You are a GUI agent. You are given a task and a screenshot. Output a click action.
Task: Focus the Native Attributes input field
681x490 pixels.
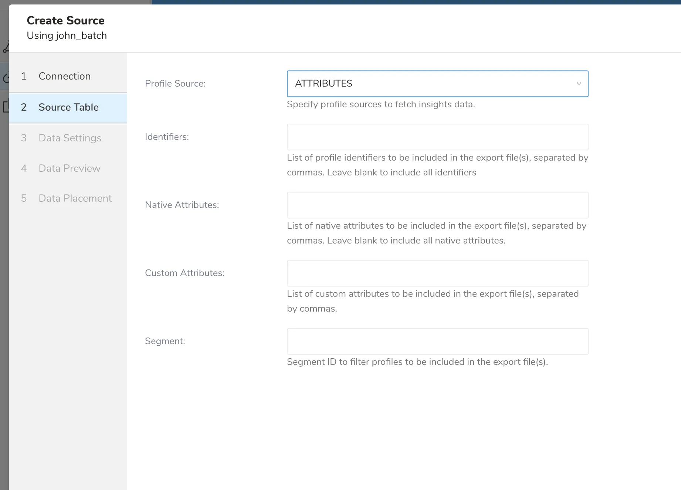437,205
